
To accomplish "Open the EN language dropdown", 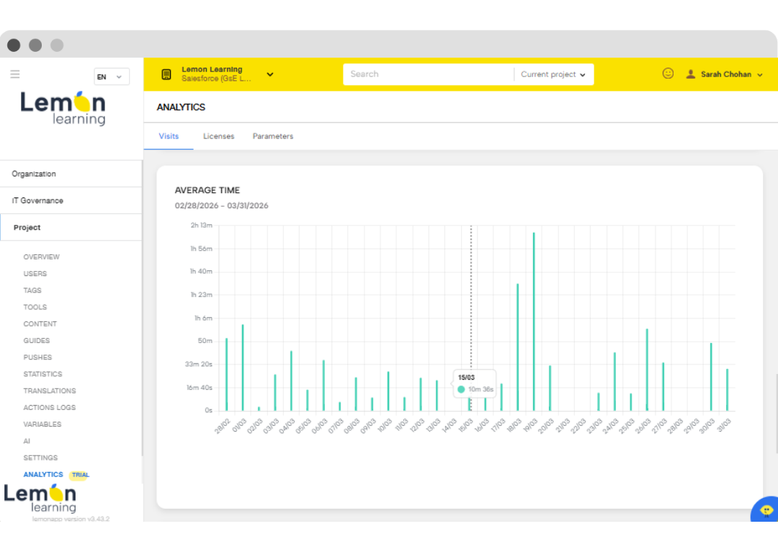I will coord(112,76).
